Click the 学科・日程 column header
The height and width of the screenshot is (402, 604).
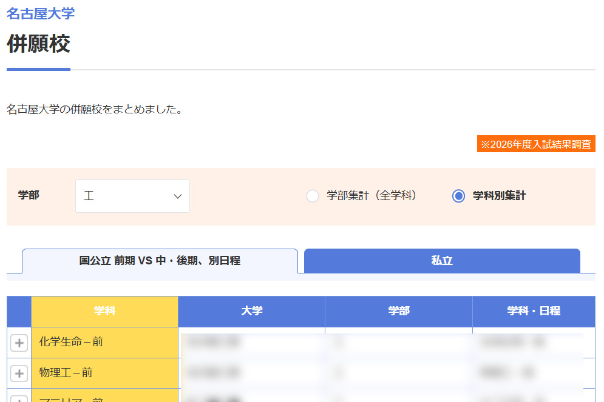[x=534, y=311]
